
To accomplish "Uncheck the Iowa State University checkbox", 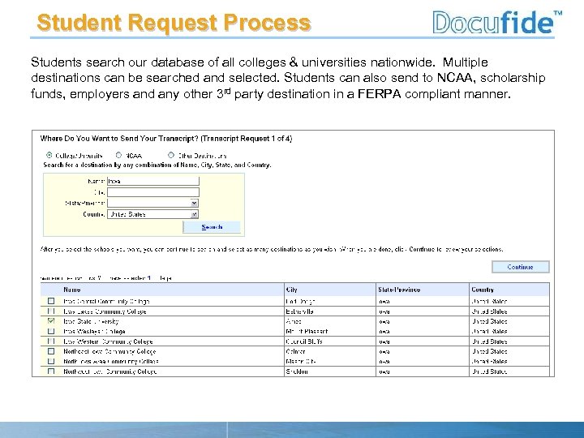I will click(51, 321).
